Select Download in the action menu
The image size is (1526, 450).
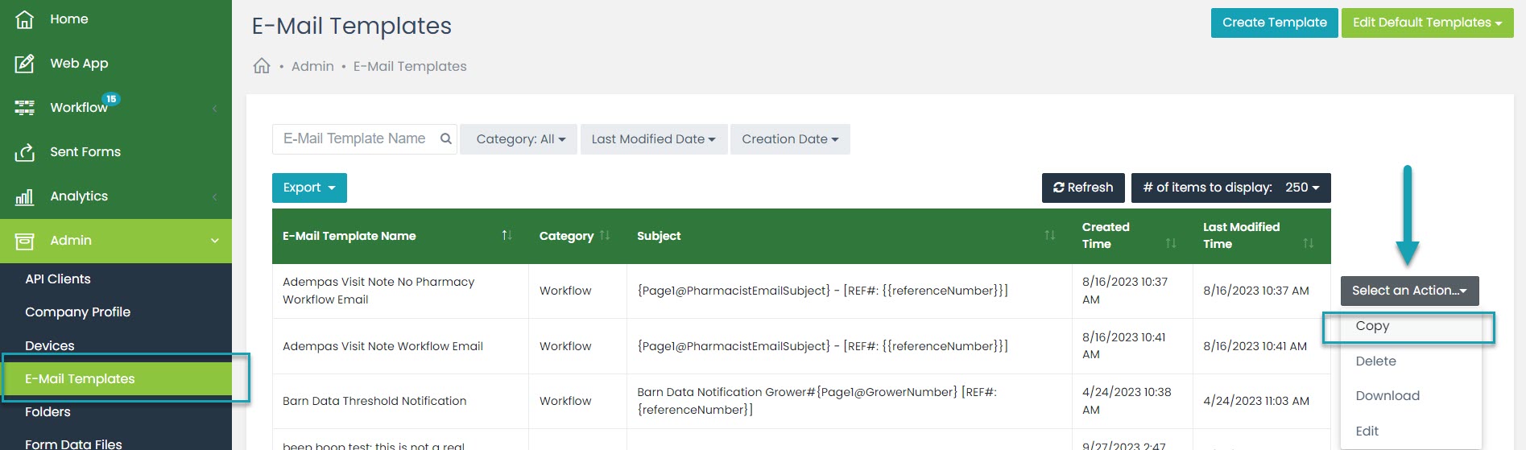(1387, 396)
